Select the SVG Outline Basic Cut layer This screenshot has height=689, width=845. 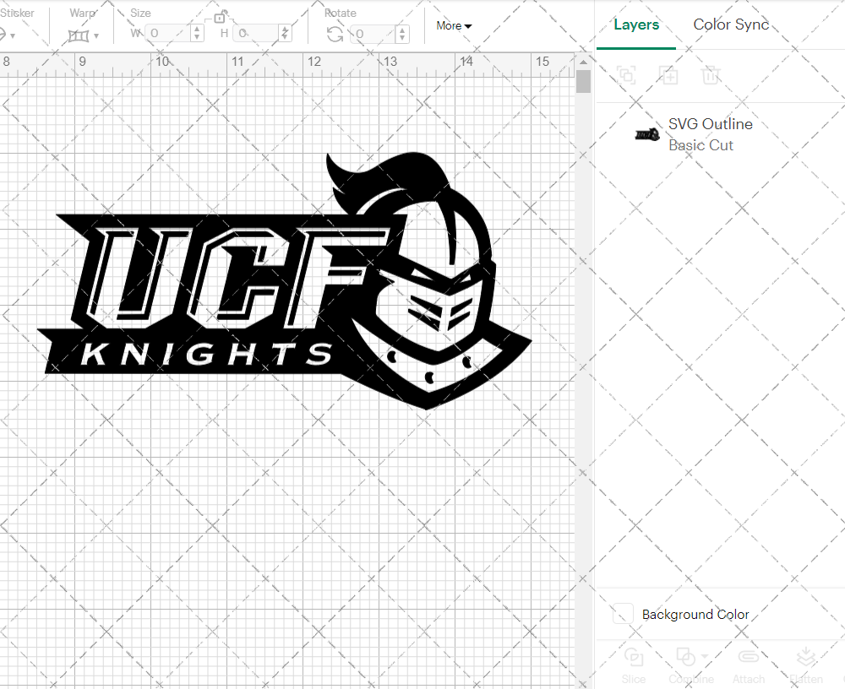711,133
